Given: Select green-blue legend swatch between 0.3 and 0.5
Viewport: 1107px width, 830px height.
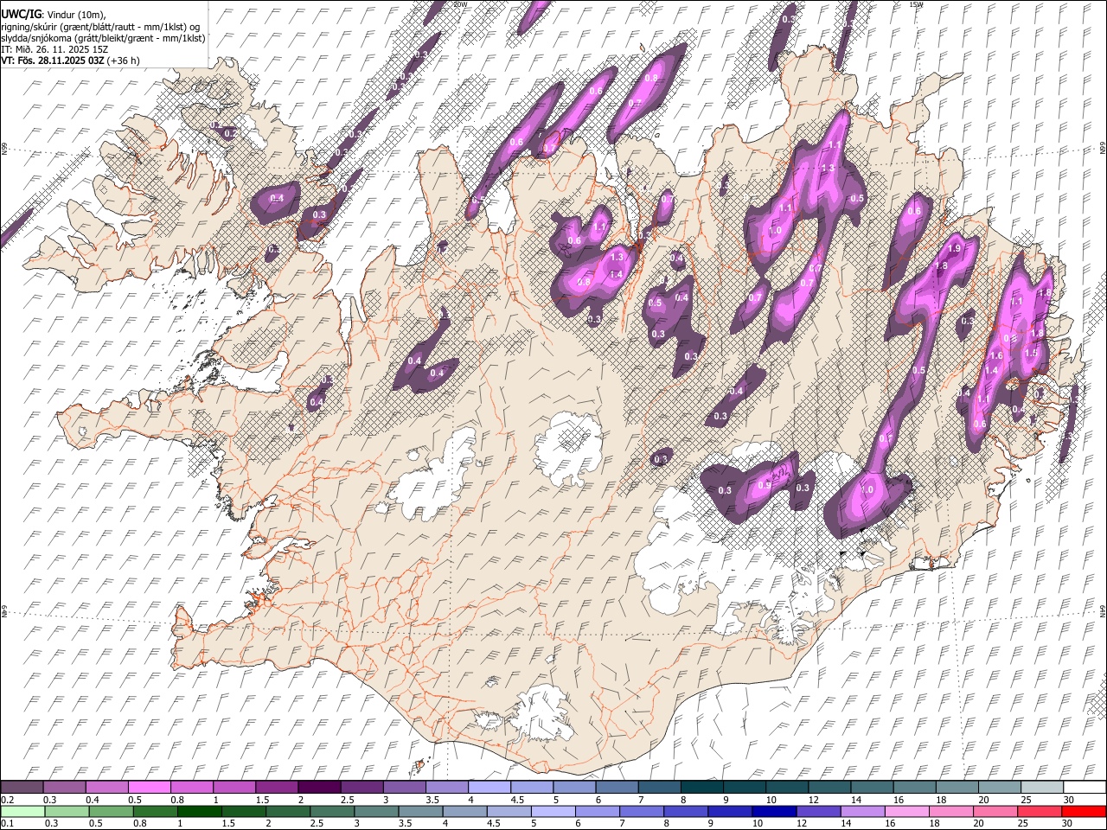Looking at the screenshot, I should click(x=67, y=811).
